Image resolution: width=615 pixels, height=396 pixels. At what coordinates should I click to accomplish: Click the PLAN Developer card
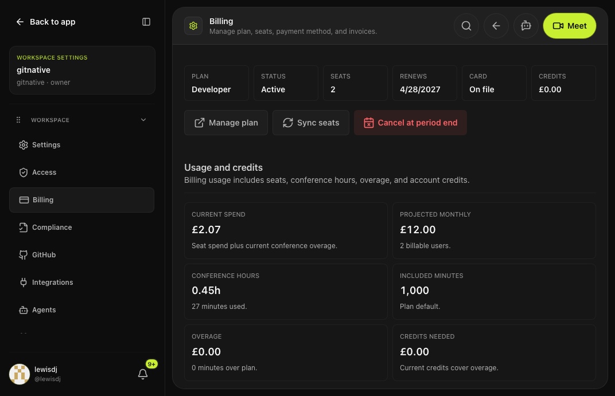[x=216, y=83]
